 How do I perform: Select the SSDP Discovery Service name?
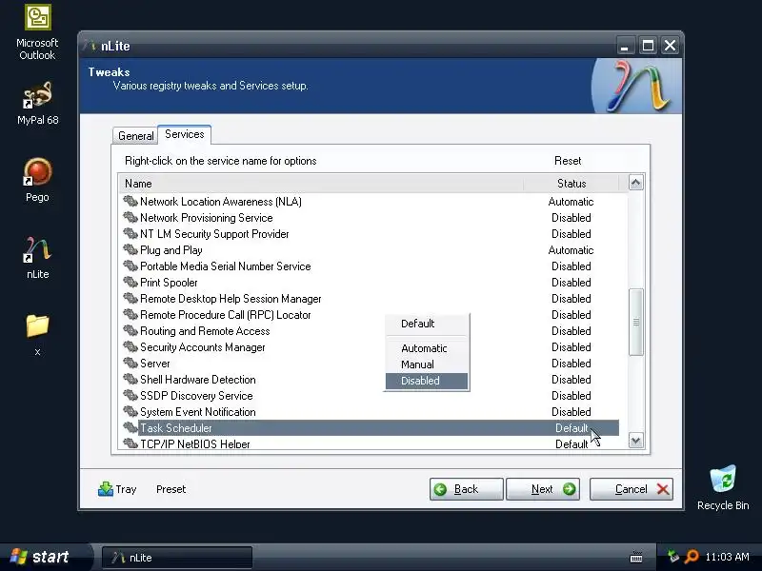196,395
